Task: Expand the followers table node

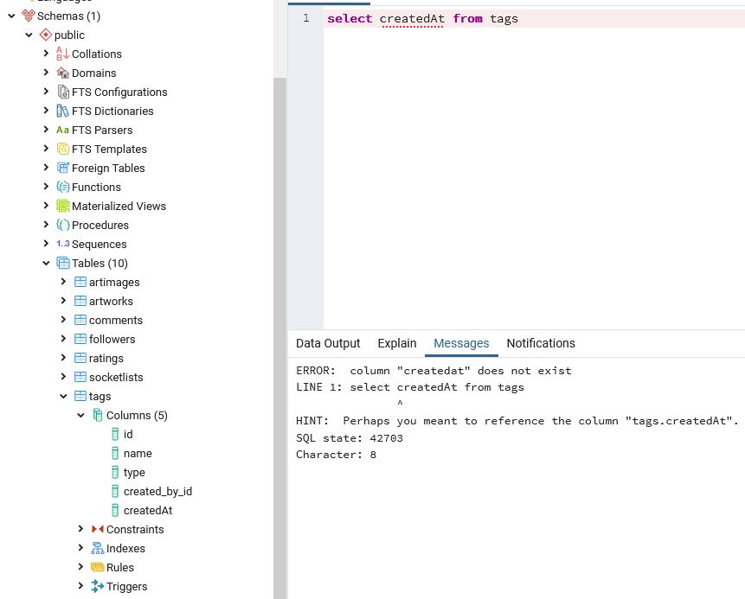Action: click(x=63, y=338)
